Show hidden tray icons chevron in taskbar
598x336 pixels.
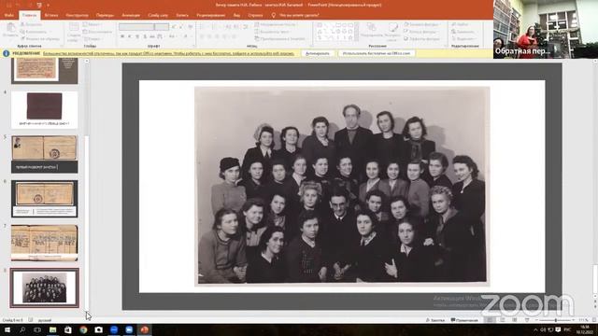[535, 329]
